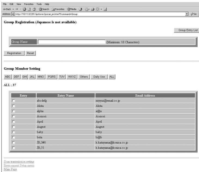Image resolution: width=199 pixels, height=172 pixels.
Task: Check the abcdefg entry checkbox
Action: point(13,101)
